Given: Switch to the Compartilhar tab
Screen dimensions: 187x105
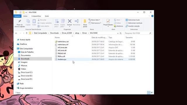Looking at the screenshot, I should (x=36, y=16).
